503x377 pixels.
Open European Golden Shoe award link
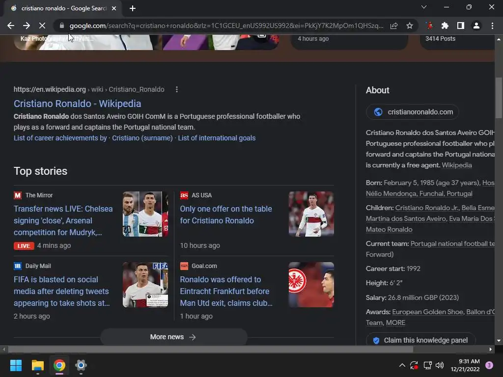[428, 312]
